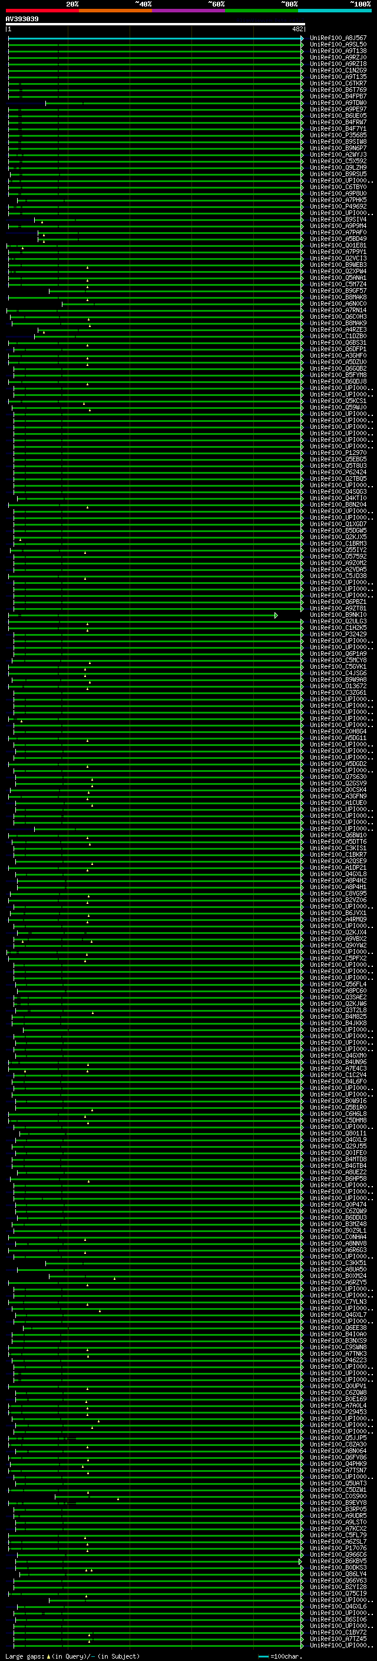Select the UniRef100_Q1XGD7 entry
The width and height of the screenshot is (377, 1661).
[x=338, y=524]
